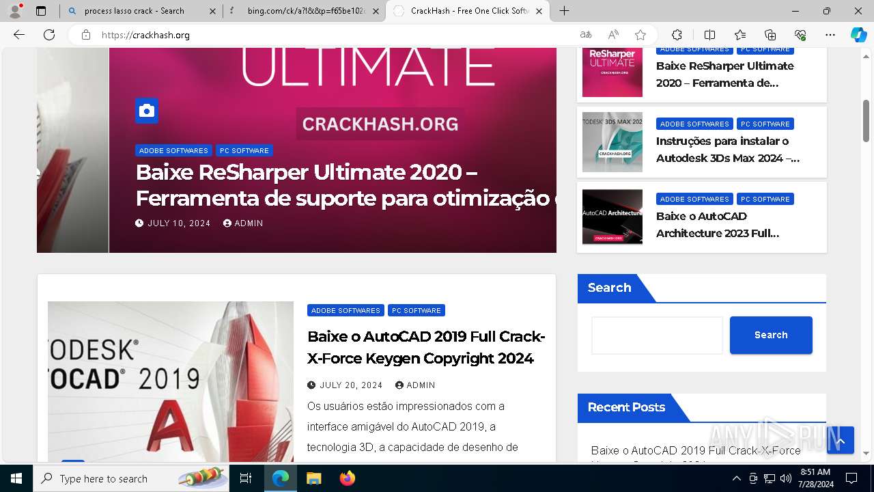Image resolution: width=874 pixels, height=492 pixels.
Task: Open the ADOBE SOFTWARES tag on the slider
Action: tap(173, 150)
